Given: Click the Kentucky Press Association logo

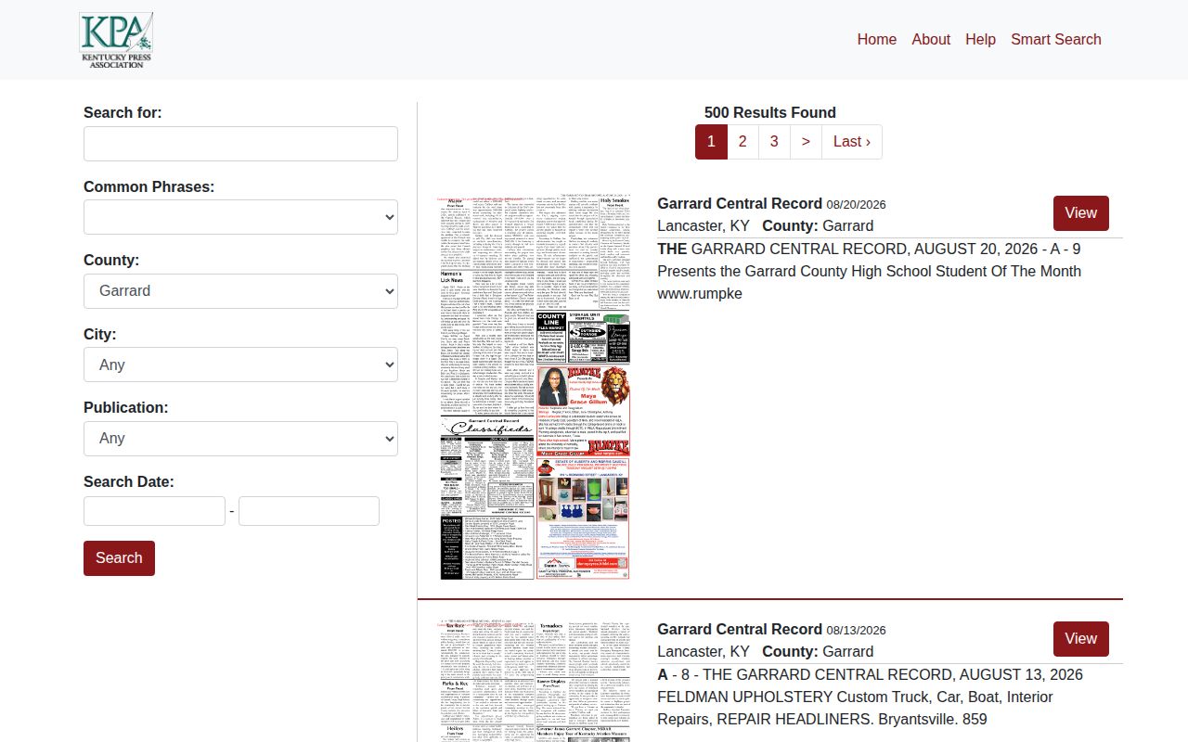Looking at the screenshot, I should (116, 40).
